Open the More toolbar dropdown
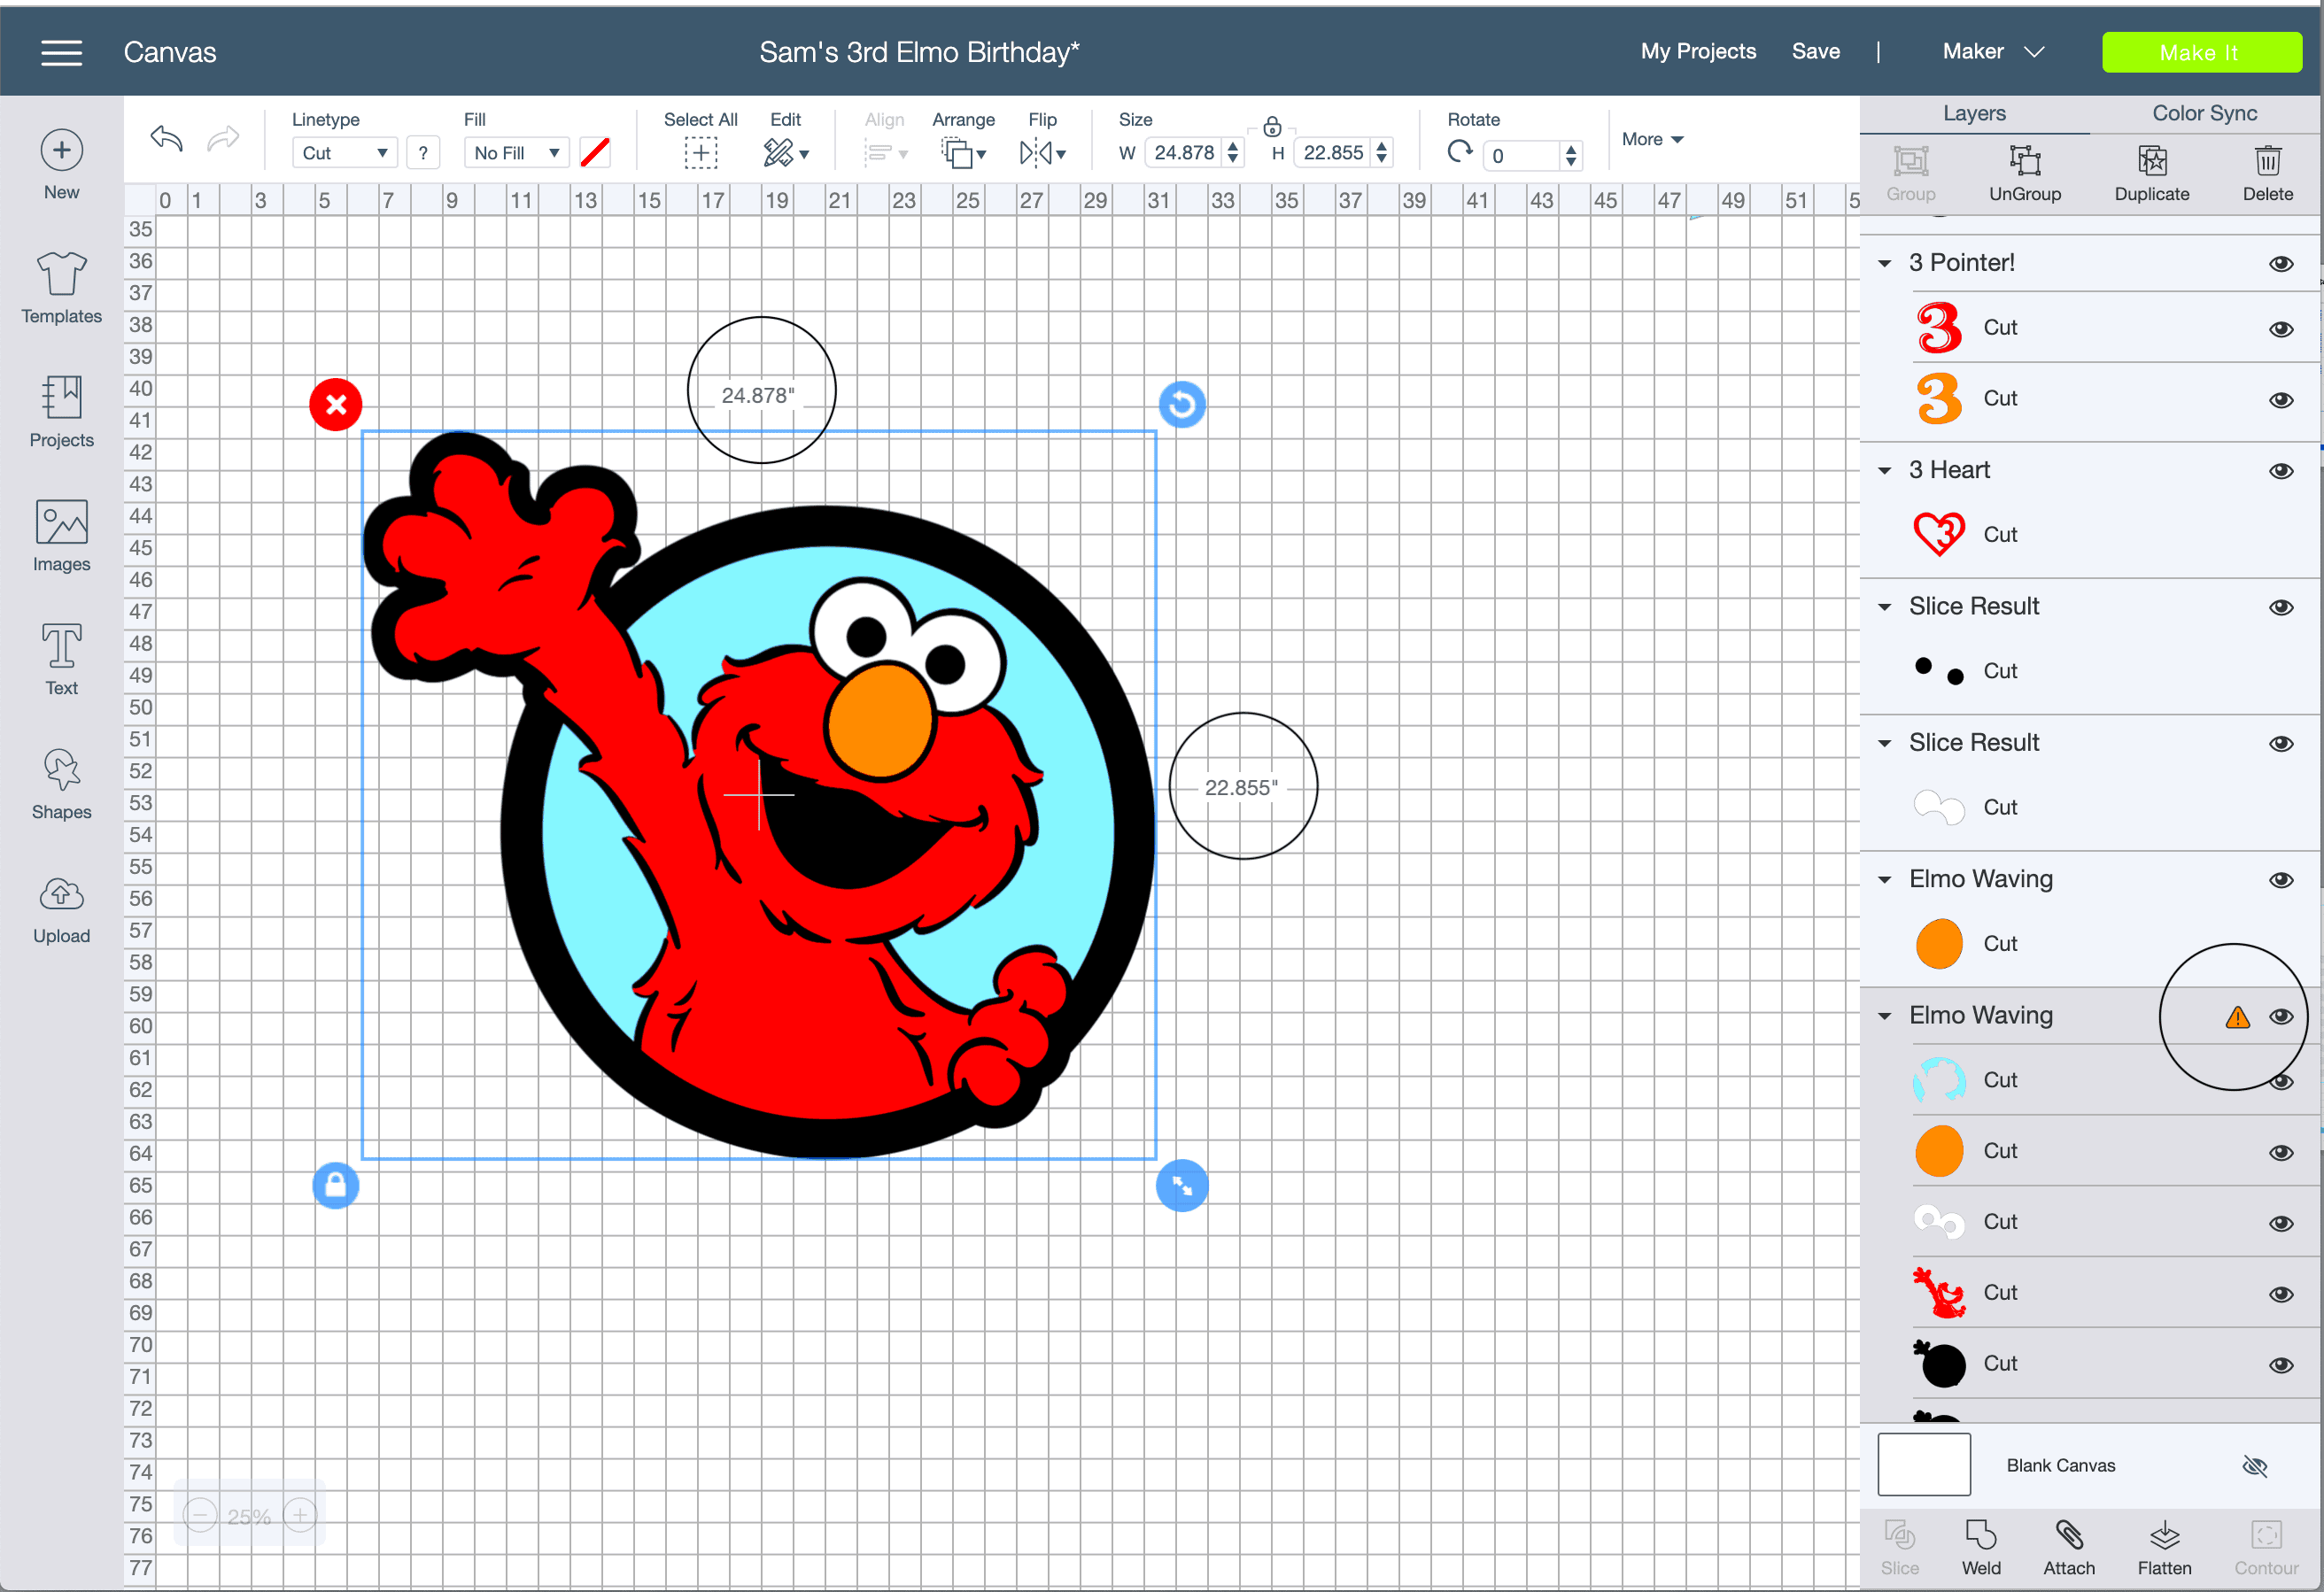Viewport: 2324px width, 1592px height. (1652, 139)
